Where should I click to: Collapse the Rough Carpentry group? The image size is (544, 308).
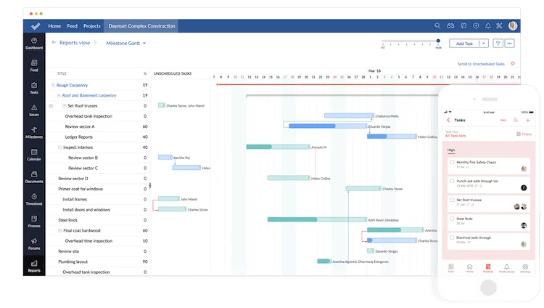tap(53, 84)
